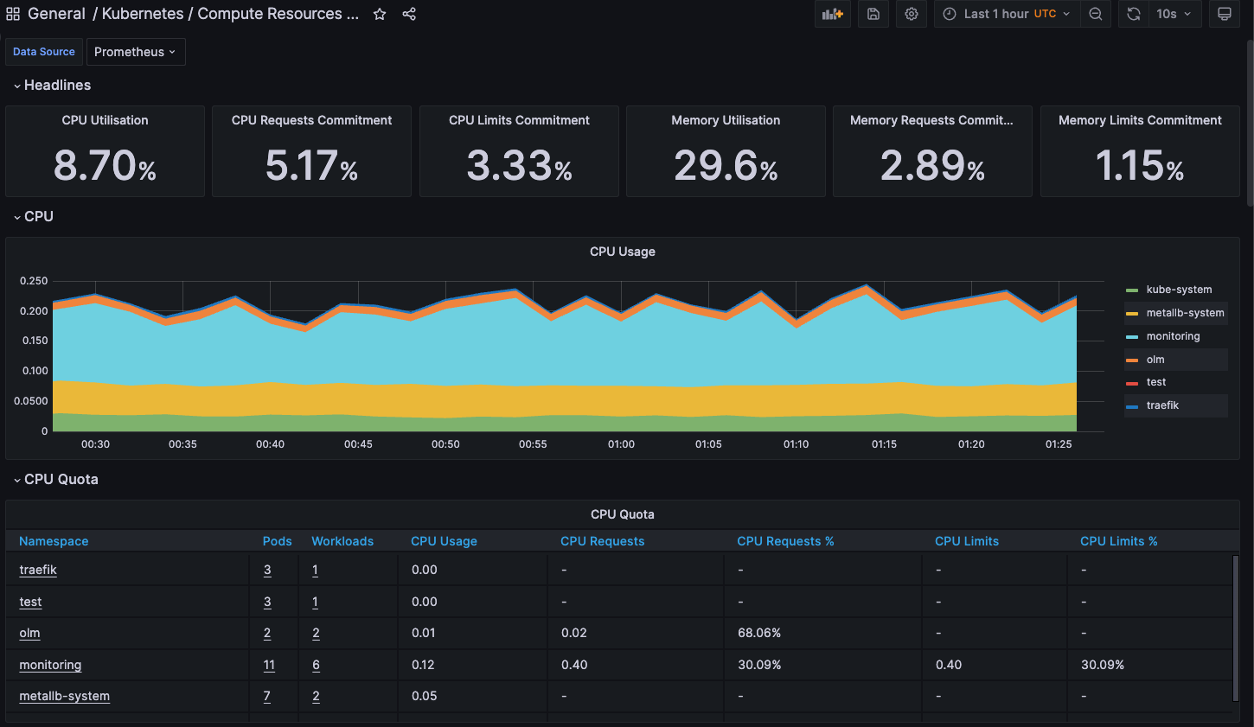
Task: Open dashboard settings gear icon
Action: point(912,14)
